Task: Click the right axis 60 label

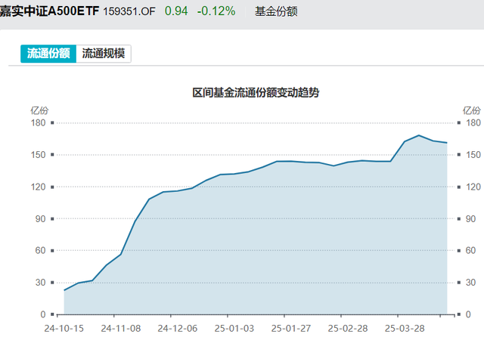Action: click(x=470, y=250)
